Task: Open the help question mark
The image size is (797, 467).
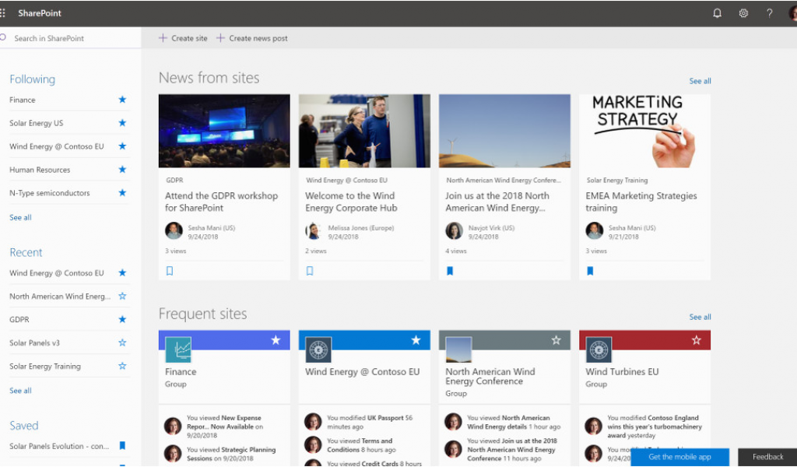Action: pyautogui.click(x=770, y=13)
